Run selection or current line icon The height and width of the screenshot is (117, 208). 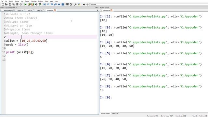36,4
